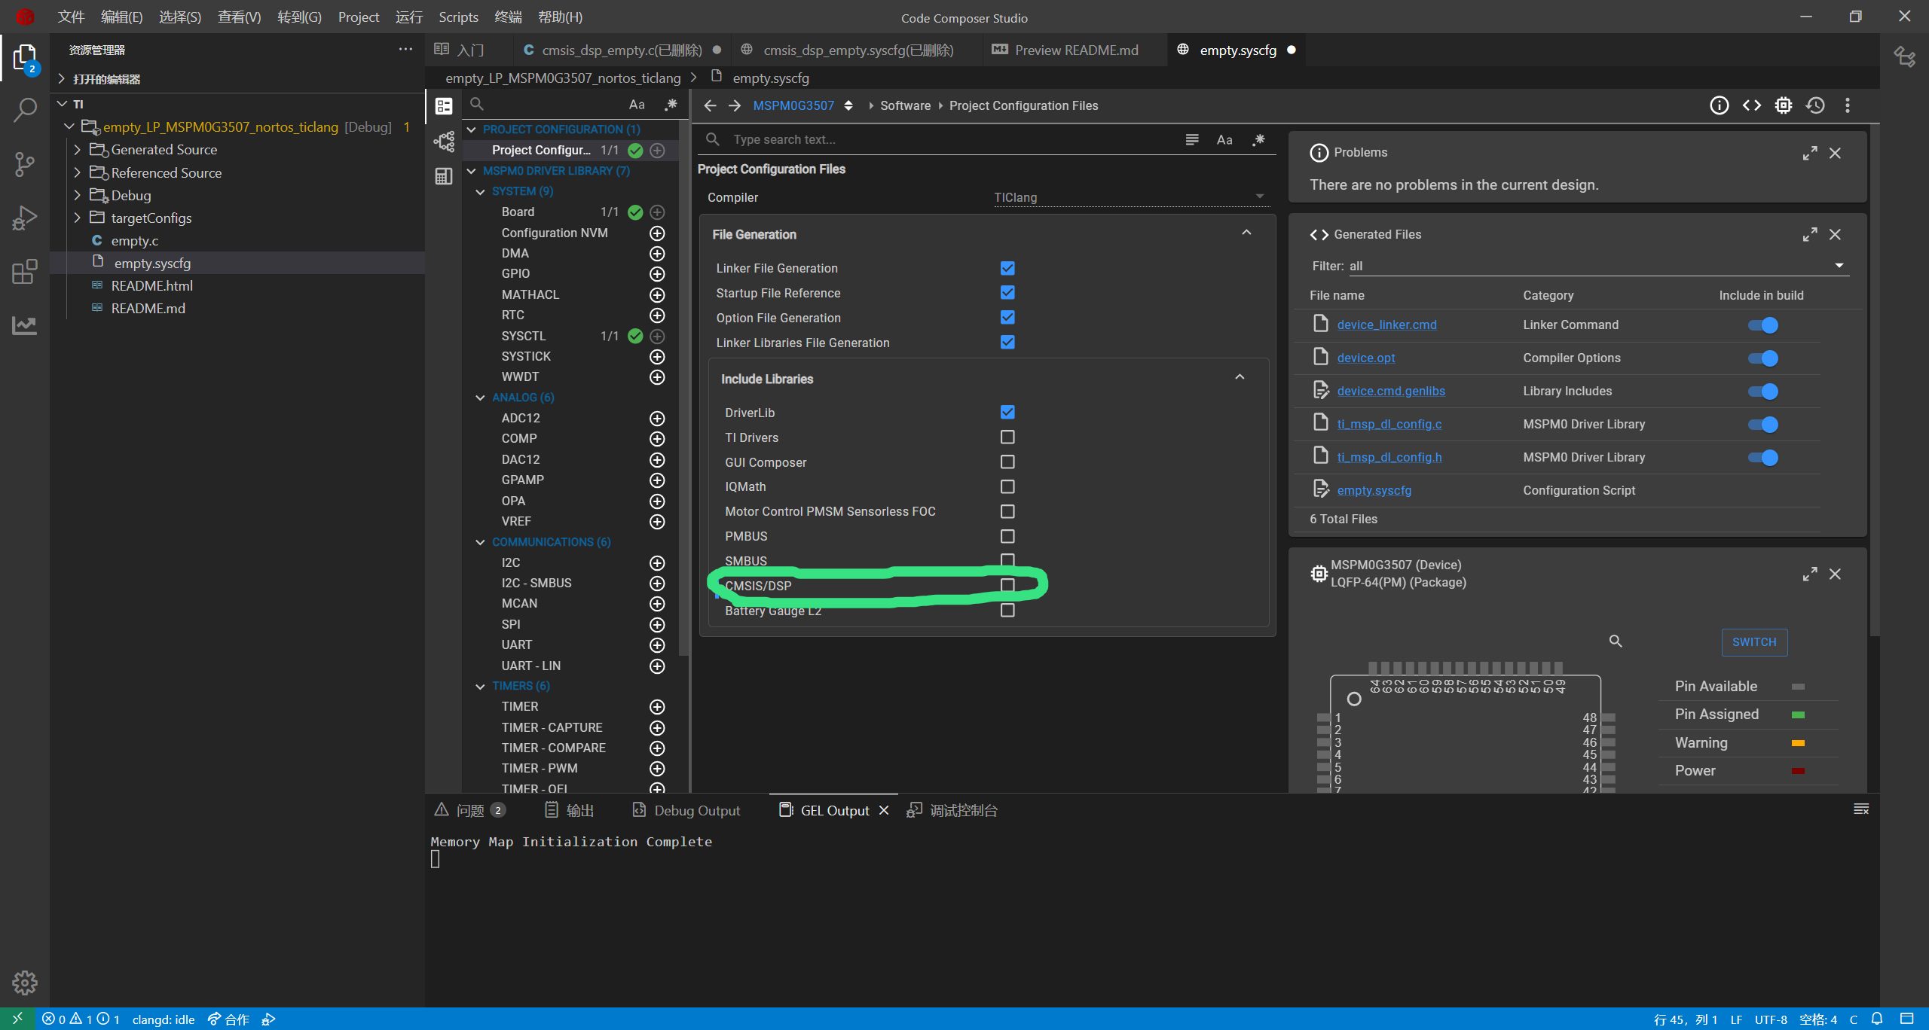Open the Scripts menu

tap(458, 17)
